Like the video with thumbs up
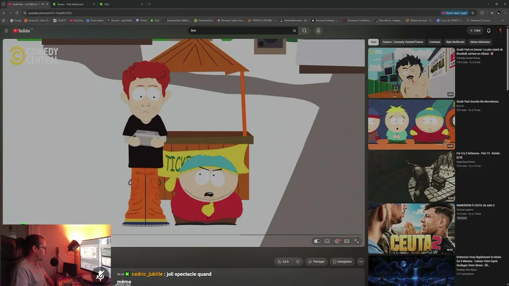The height and width of the screenshot is (286, 509). pos(283,262)
